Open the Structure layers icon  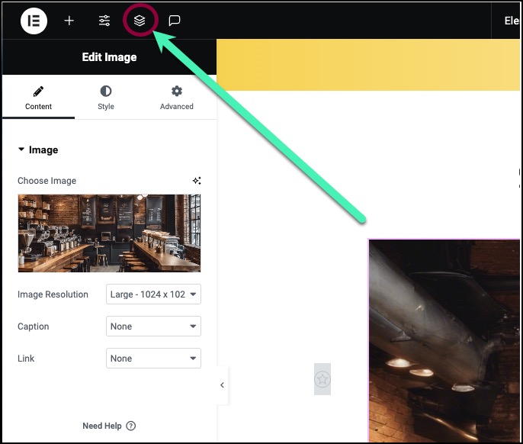[140, 21]
